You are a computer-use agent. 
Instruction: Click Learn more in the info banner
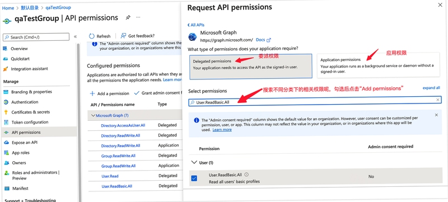pyautogui.click(x=222, y=129)
